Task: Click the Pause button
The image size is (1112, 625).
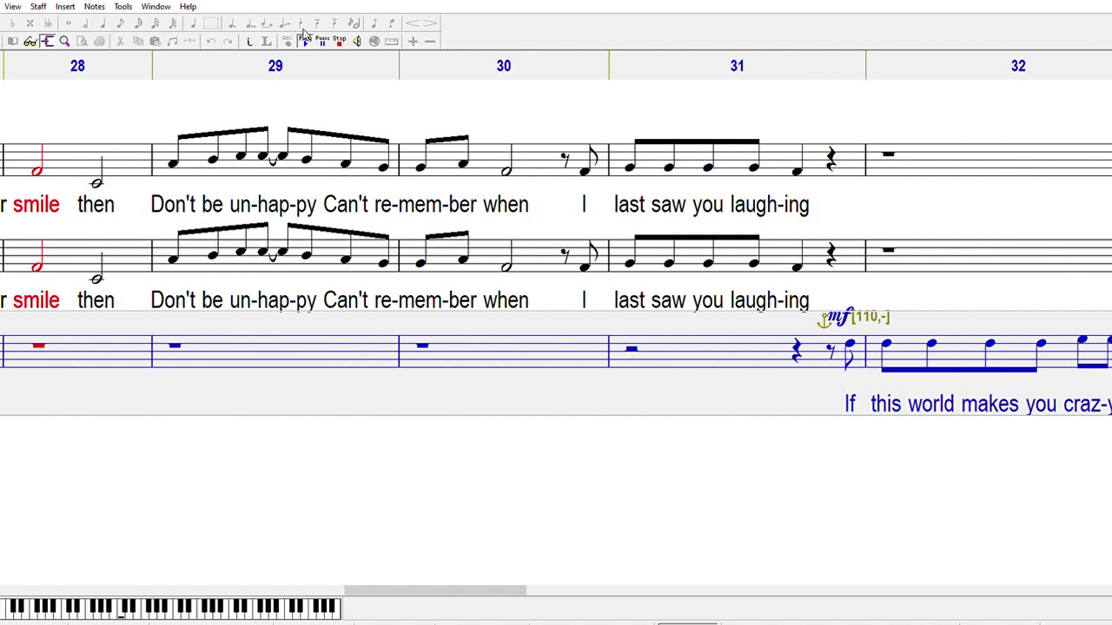Action: pyautogui.click(x=322, y=41)
